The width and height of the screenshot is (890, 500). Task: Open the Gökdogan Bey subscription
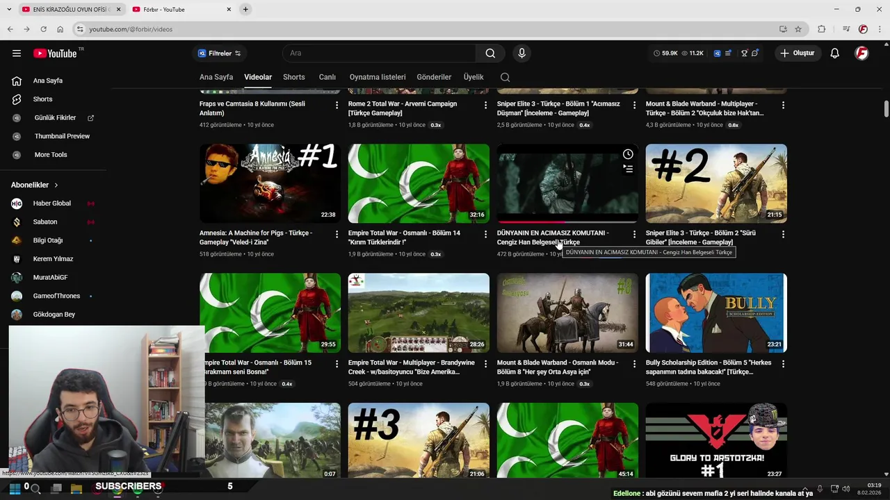pyautogui.click(x=56, y=315)
